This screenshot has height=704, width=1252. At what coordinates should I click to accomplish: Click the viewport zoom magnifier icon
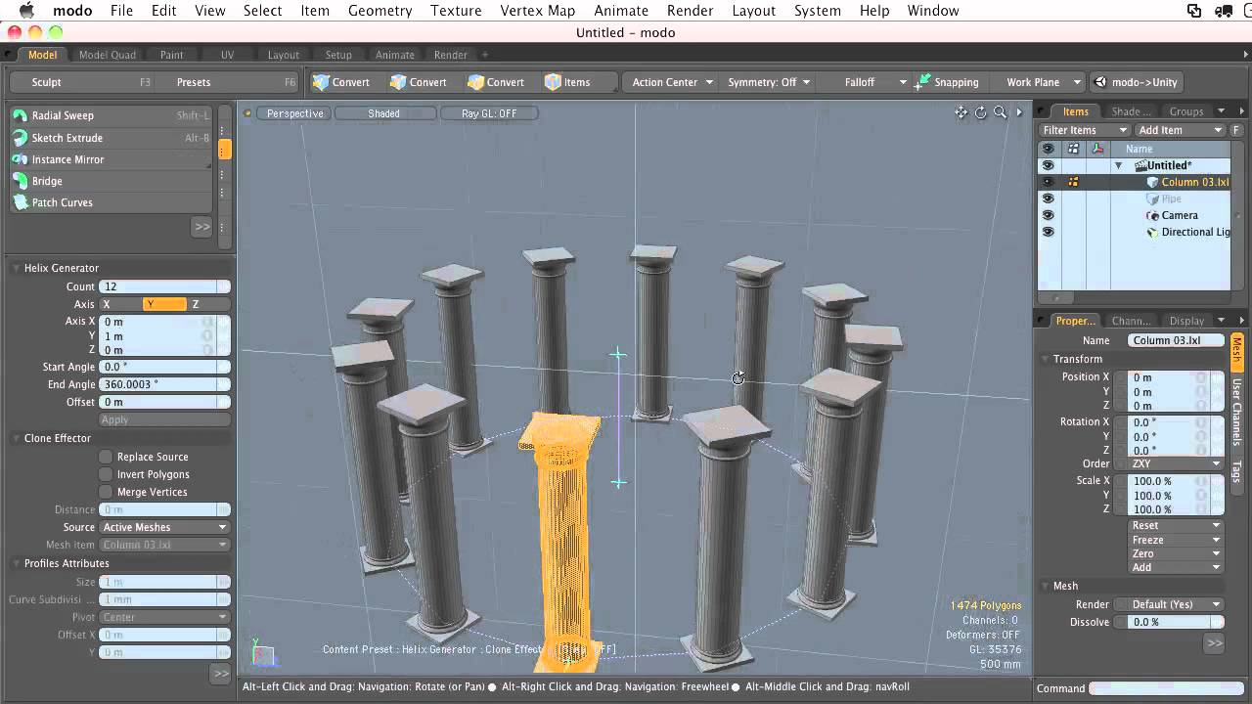(1000, 112)
